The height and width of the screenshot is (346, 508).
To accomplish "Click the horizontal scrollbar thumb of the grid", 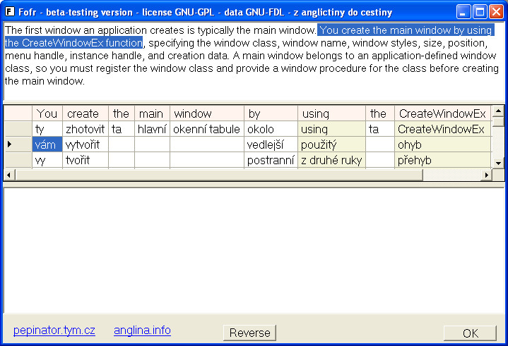I will click(x=219, y=175).
